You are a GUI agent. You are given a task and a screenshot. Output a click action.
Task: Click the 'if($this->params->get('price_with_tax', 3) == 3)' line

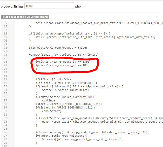(70, 33)
